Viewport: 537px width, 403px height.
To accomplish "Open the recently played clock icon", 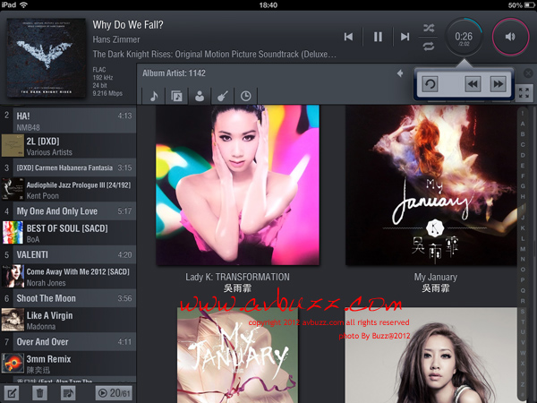I will pyautogui.click(x=245, y=95).
